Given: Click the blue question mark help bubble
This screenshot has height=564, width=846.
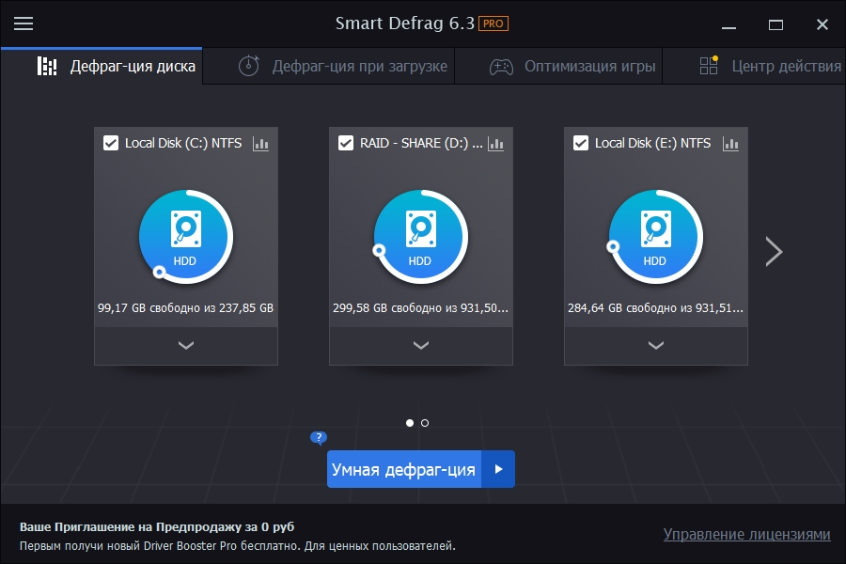Looking at the screenshot, I should (319, 438).
